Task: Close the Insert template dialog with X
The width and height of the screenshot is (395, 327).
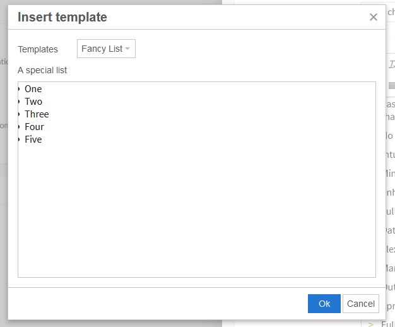Action: [x=374, y=18]
